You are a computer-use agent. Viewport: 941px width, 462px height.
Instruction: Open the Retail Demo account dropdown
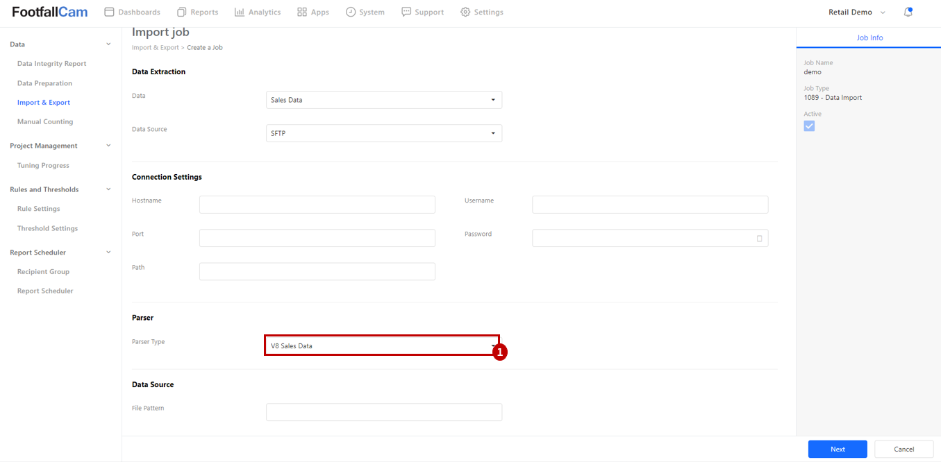tap(857, 12)
